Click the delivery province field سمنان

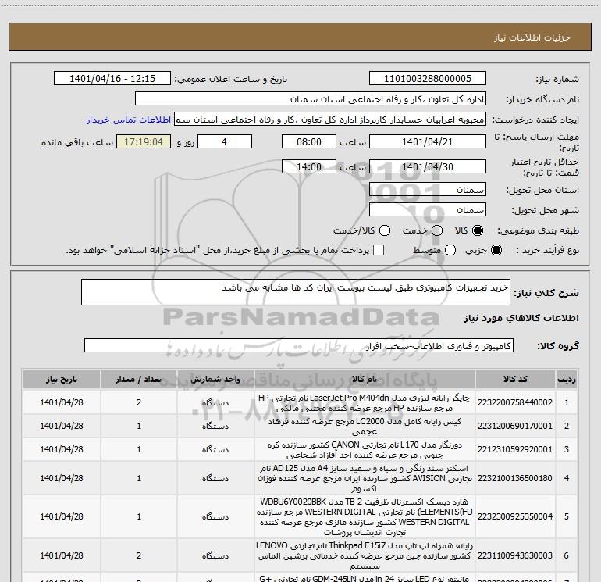[428, 190]
